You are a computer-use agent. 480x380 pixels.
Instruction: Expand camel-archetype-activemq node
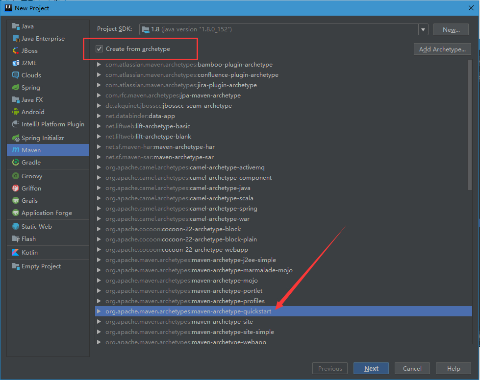[x=99, y=167]
